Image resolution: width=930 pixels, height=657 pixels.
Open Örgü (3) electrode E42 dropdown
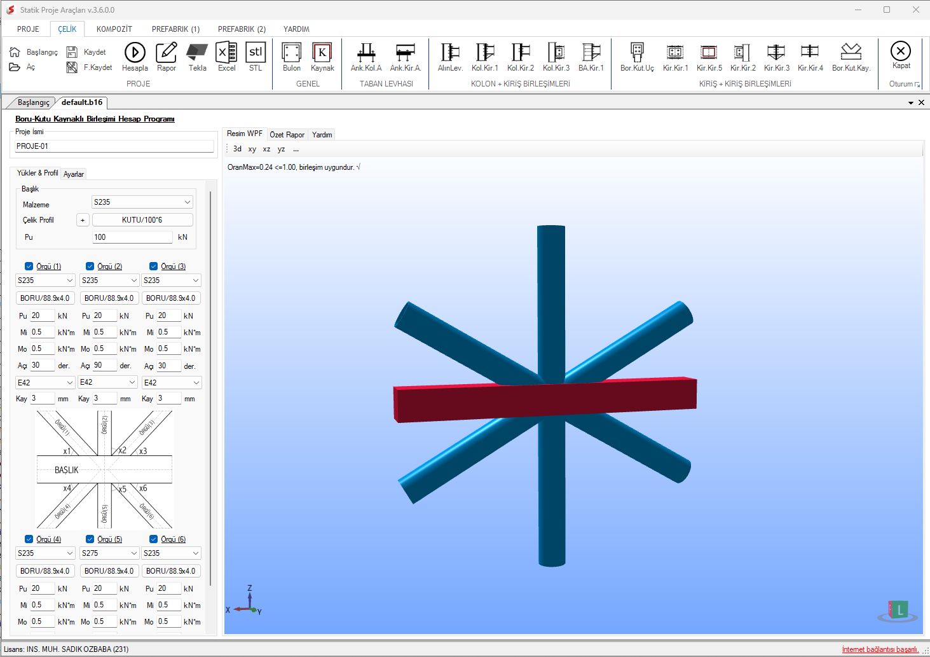click(172, 382)
